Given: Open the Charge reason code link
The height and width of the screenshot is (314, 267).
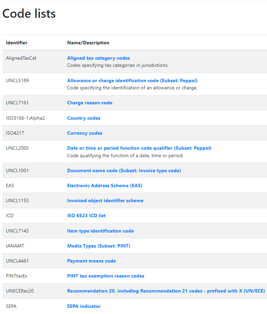Looking at the screenshot, I should click(90, 103).
